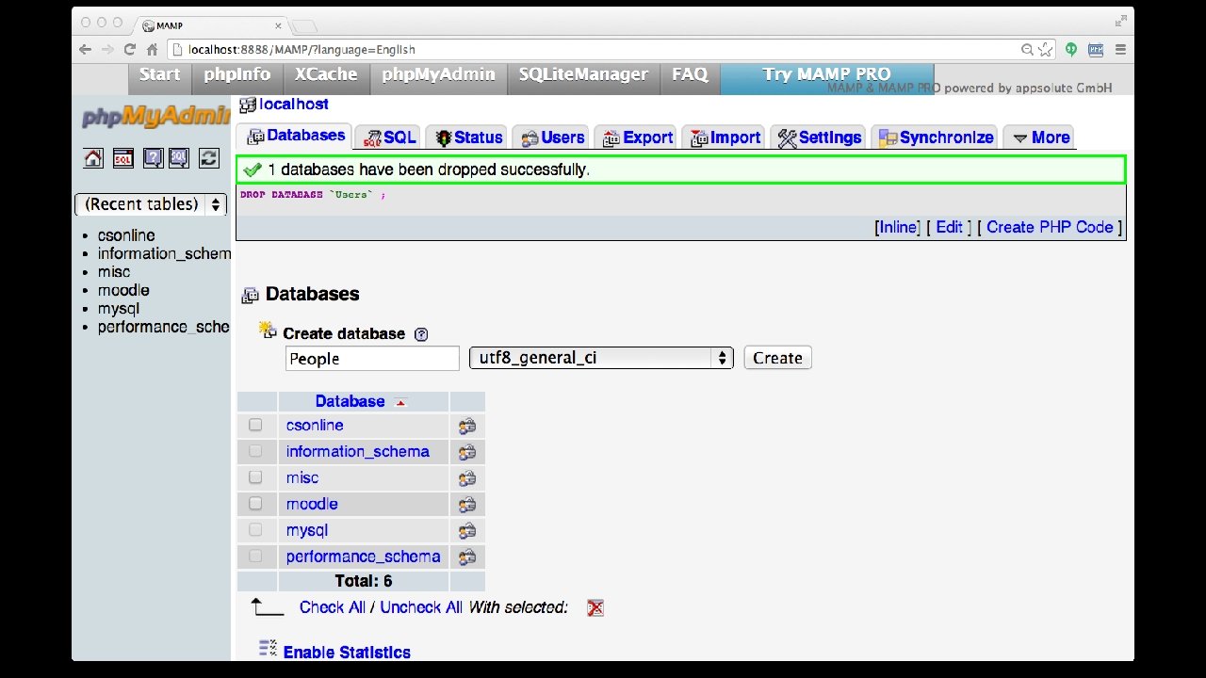1206x678 pixels.
Task: Open moodle database in the sidebar list
Action: pyautogui.click(x=123, y=290)
